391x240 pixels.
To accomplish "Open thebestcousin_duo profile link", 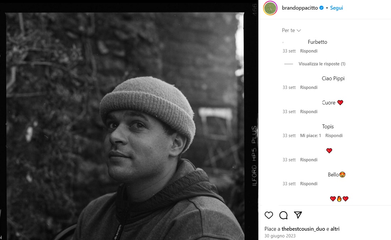I will click(x=302, y=229).
